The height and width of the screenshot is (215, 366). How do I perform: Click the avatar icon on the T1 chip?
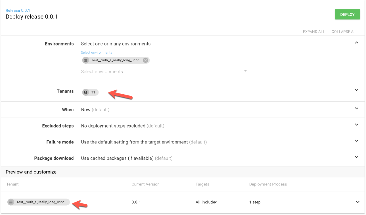point(85,92)
